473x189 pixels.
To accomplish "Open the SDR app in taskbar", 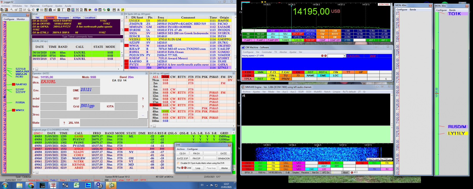I will [43, 185].
